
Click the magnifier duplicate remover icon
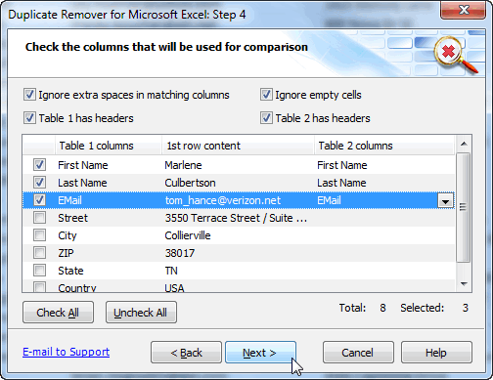click(x=455, y=55)
